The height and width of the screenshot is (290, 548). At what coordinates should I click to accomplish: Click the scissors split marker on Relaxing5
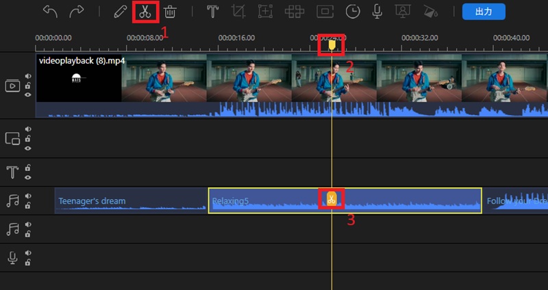332,199
